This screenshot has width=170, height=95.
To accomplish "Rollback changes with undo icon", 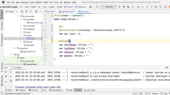I will pyautogui.click(x=160, y=7).
